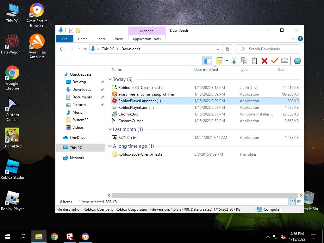324x243 pixels.
Task: Open the Custom Cursor desktop shortcut
Action: tap(12, 109)
